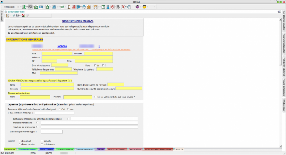The height and width of the screenshot is (155, 286).
Task: Click the red crossed tools icon
Action: 123,7
